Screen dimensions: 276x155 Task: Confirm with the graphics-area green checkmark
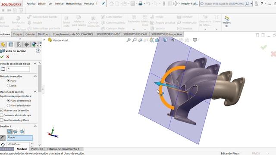pos(263,47)
